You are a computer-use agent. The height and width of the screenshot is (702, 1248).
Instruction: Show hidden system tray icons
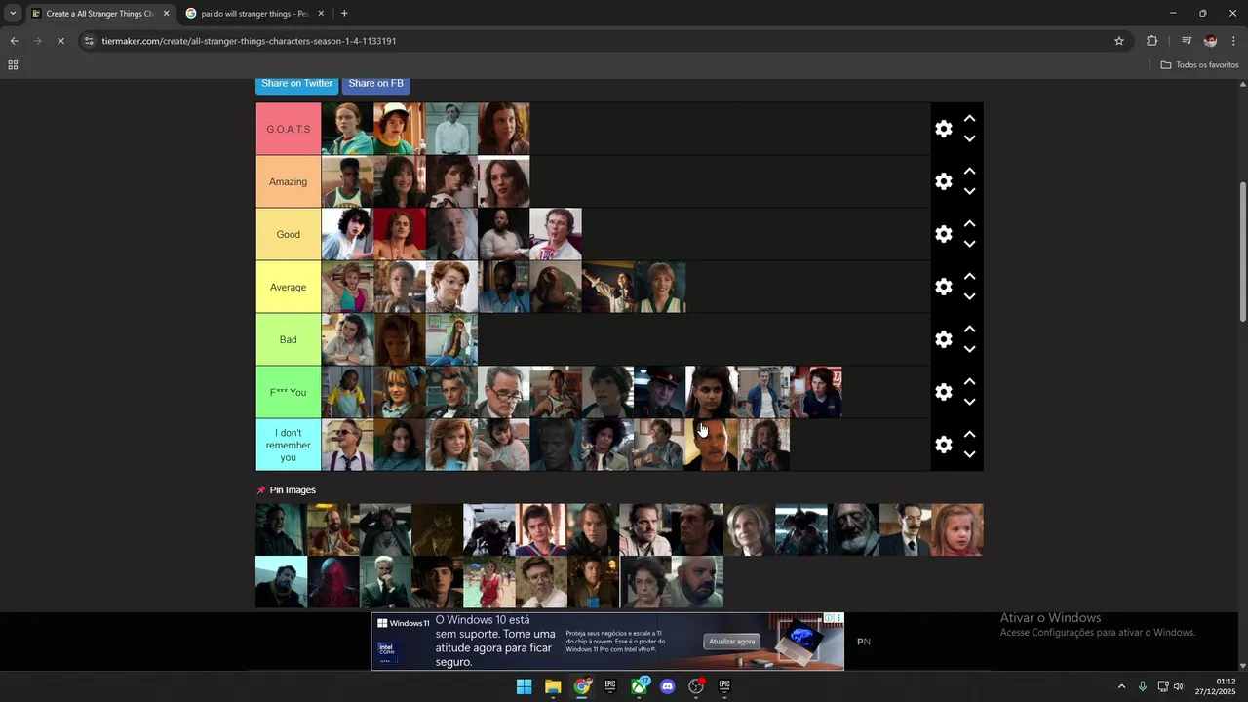click(1121, 686)
